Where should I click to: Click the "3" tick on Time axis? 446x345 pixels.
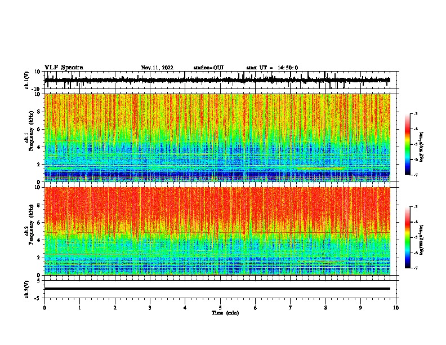tap(150, 308)
